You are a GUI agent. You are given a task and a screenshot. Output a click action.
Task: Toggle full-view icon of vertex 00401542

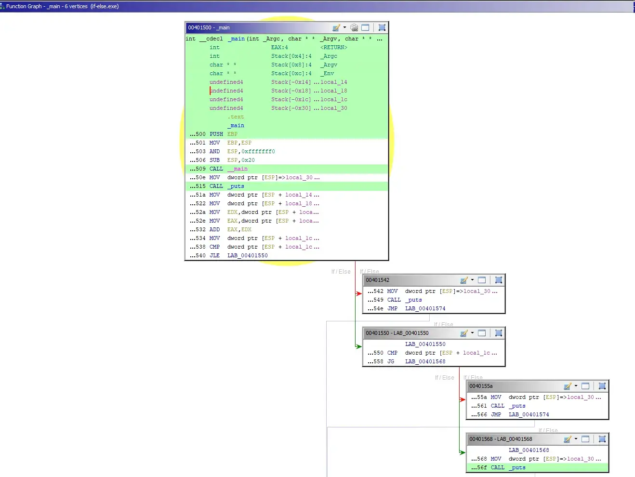482,280
